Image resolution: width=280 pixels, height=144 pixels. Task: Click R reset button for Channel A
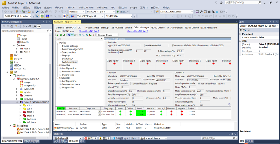[99, 111]
